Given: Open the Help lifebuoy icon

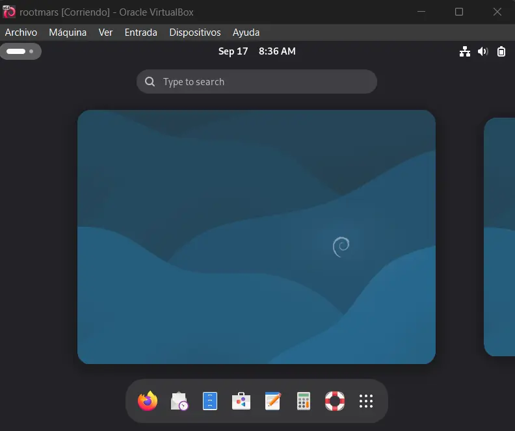Looking at the screenshot, I should 335,401.
